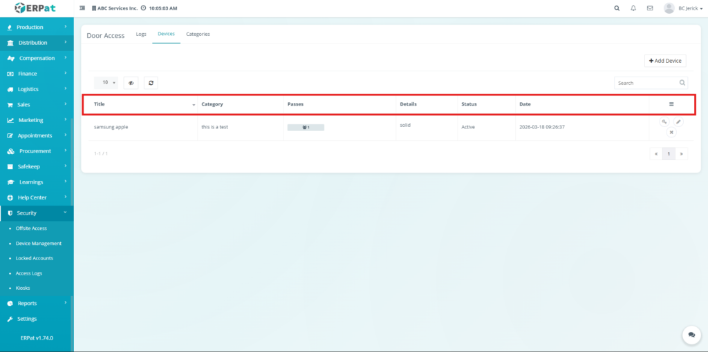Delete the samsung apple device with X icon
This screenshot has width=708, height=352.
point(671,132)
